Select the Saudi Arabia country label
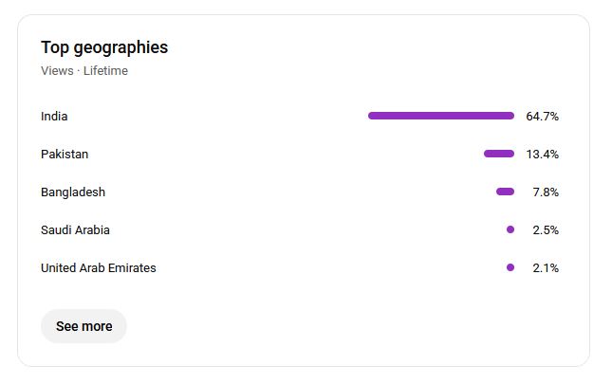The width and height of the screenshot is (612, 384). coord(75,230)
